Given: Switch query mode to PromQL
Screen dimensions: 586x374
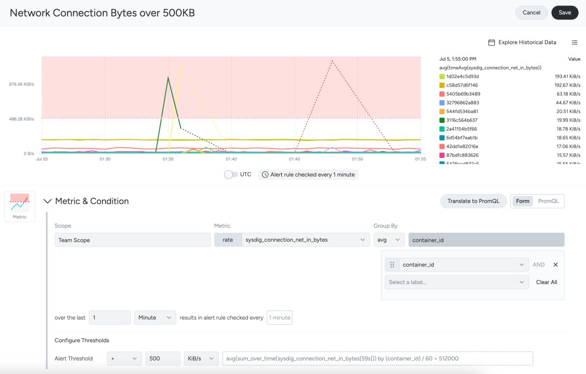Looking at the screenshot, I should (548, 201).
